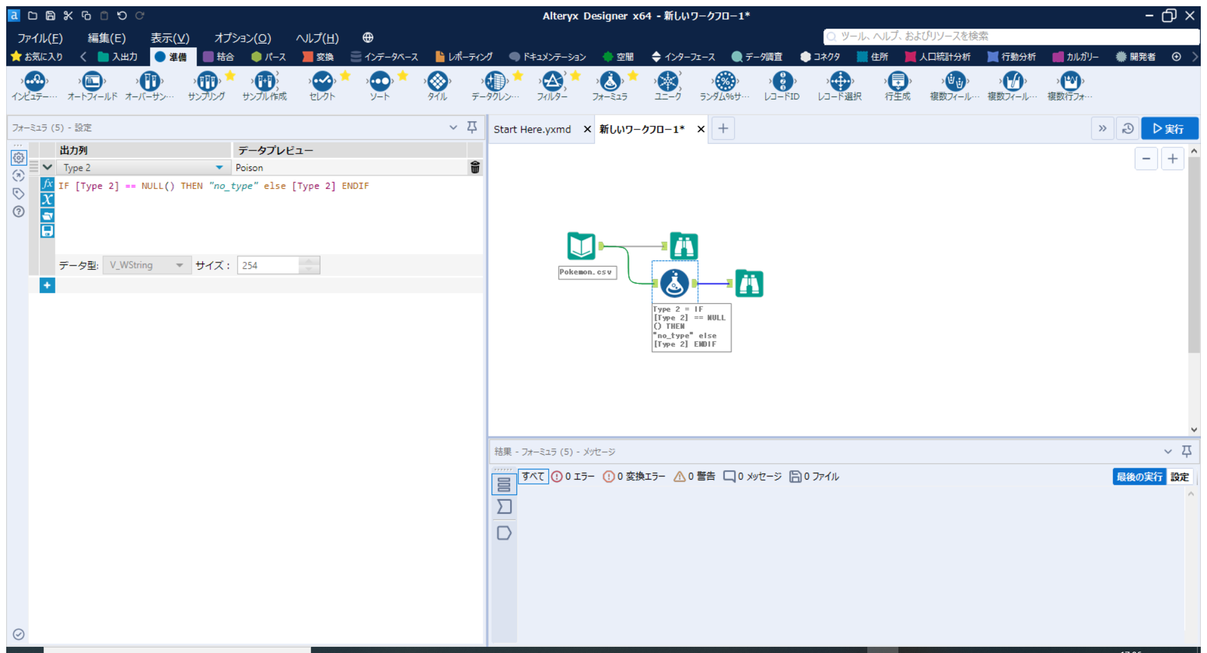Click the ツール、ヘルプ search box
1207x653 pixels.
[x=1011, y=37]
